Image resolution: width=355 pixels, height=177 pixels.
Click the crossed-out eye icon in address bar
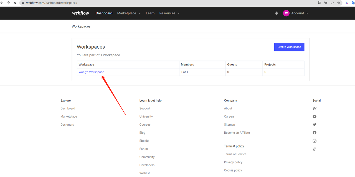pyautogui.click(x=326, y=3)
